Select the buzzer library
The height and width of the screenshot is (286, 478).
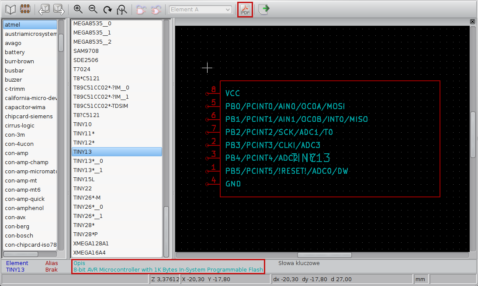(30, 79)
